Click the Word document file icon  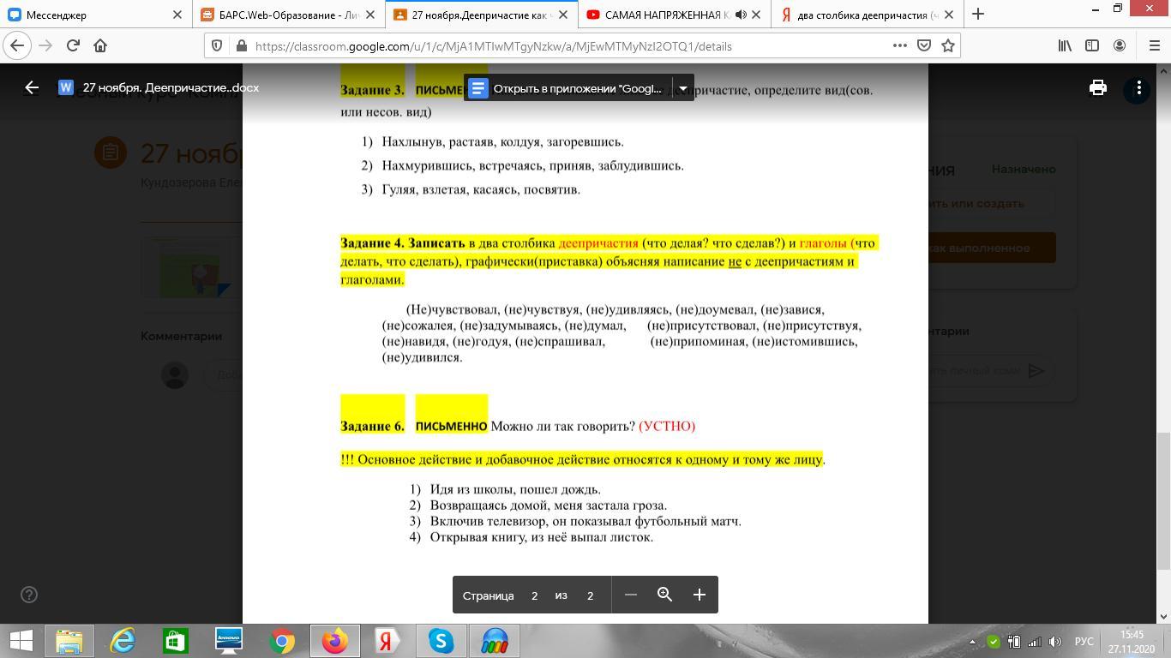point(66,87)
